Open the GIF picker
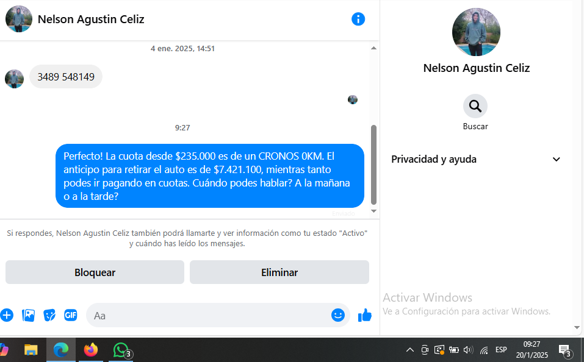This screenshot has width=584, height=362. click(x=71, y=315)
